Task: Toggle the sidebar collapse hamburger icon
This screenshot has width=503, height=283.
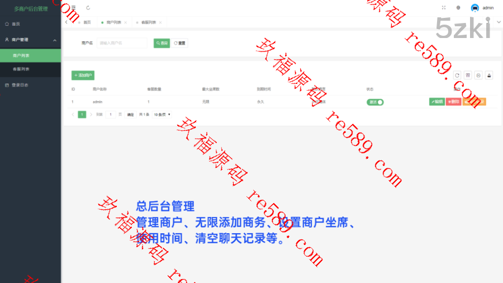Action: pyautogui.click(x=73, y=8)
